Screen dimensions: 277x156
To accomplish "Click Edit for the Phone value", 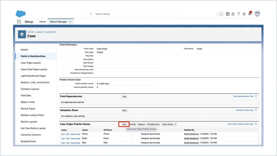I will tap(63, 134).
